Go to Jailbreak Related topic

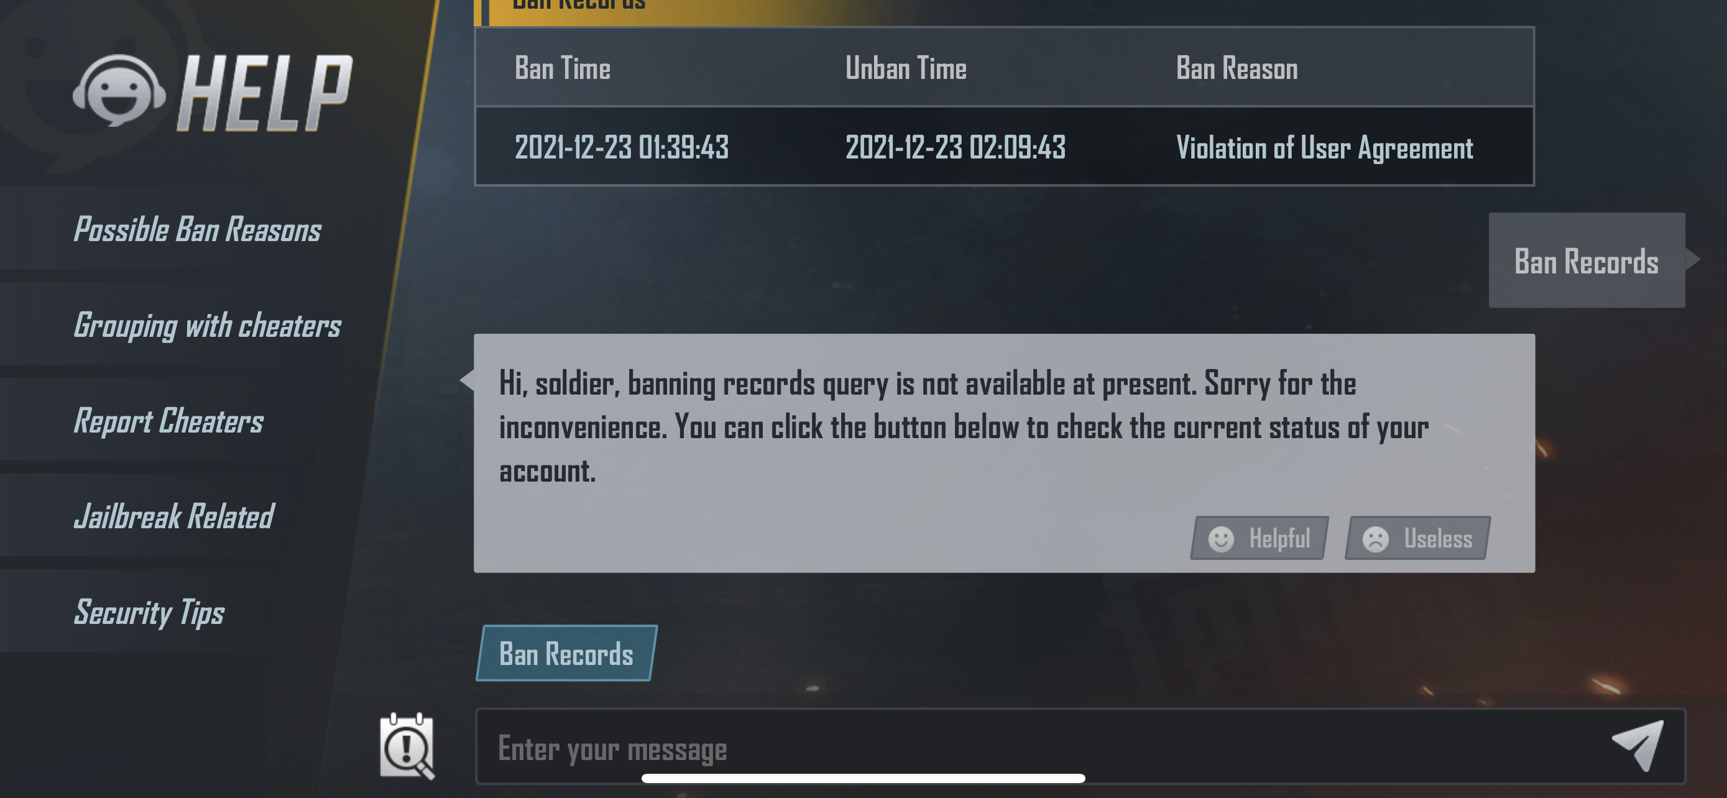coord(173,517)
